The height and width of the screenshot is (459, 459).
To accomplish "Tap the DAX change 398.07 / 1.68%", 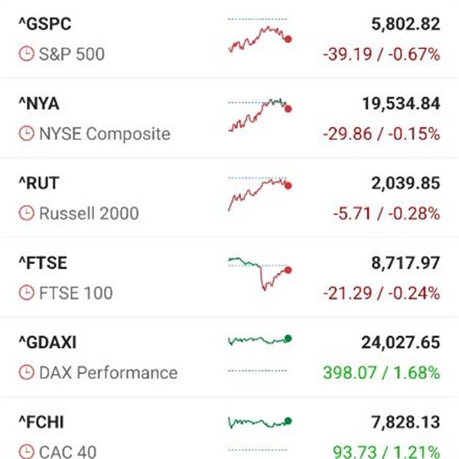I will click(x=382, y=373).
